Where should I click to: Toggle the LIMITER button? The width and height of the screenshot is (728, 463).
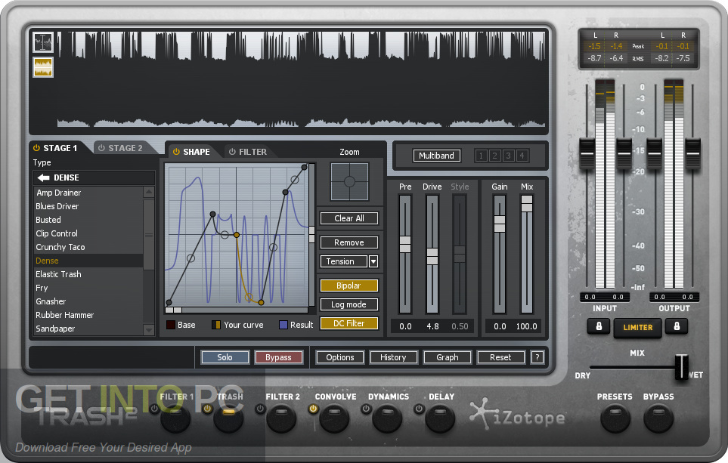click(637, 327)
